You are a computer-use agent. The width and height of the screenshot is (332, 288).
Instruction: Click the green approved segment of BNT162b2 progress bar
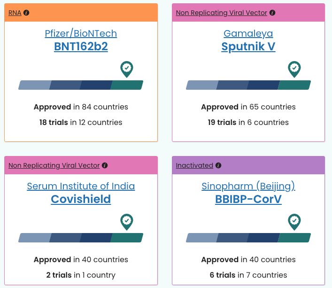(127, 85)
